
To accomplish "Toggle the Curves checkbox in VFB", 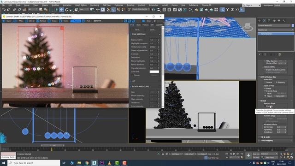I will [132, 75].
